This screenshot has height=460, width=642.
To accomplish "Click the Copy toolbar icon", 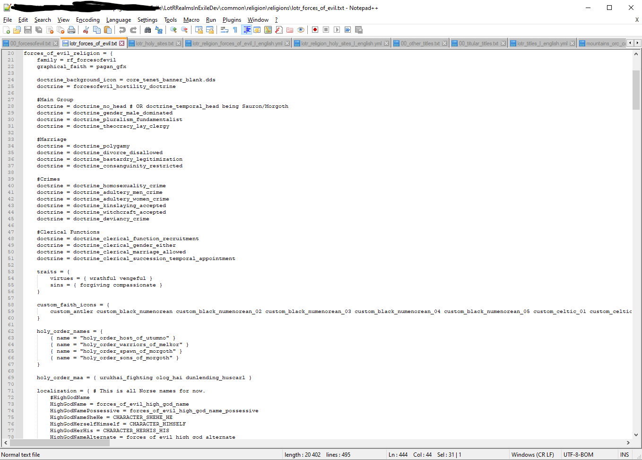I will pyautogui.click(x=97, y=30).
